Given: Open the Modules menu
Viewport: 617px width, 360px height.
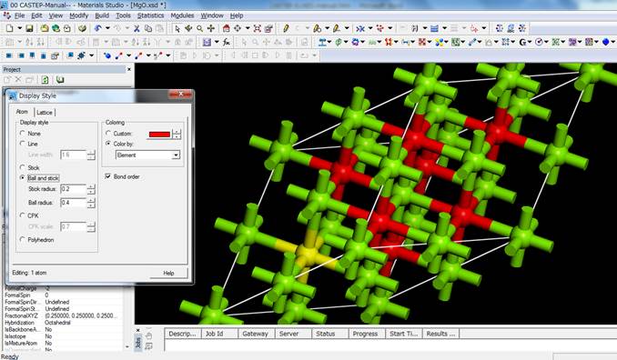Looking at the screenshot, I should pos(182,15).
